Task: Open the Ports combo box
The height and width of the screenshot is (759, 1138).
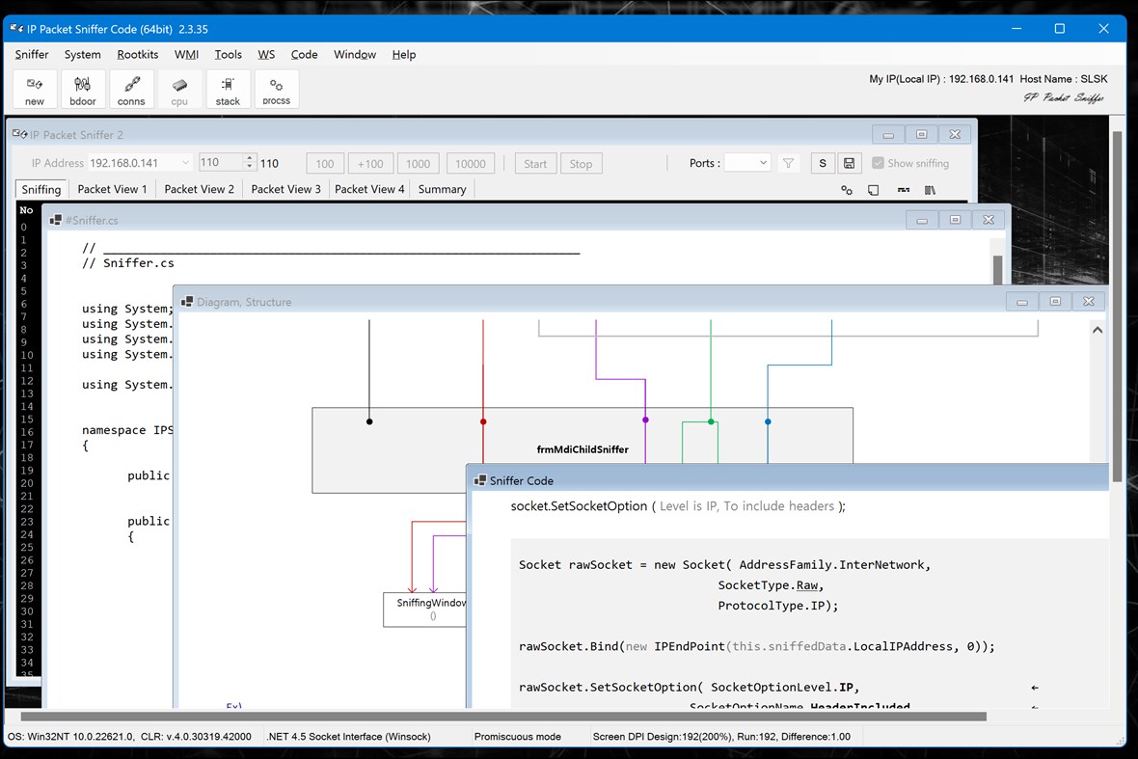Action: pyautogui.click(x=746, y=163)
